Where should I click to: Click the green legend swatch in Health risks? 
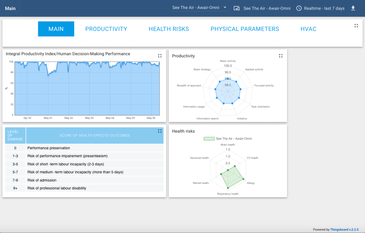pos(209,138)
